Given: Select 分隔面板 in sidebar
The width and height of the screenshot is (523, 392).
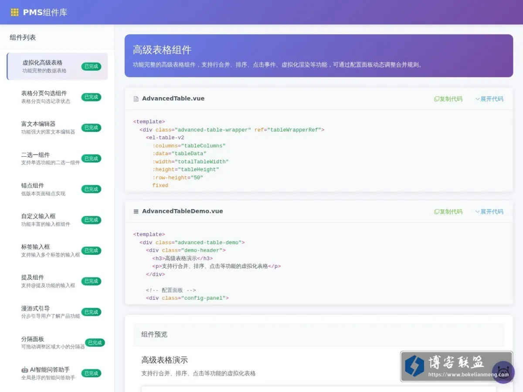Looking at the screenshot, I should (x=57, y=343).
